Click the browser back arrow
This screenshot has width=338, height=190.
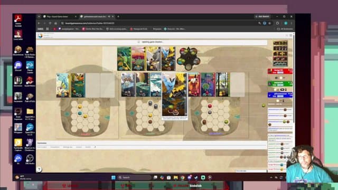(39, 23)
